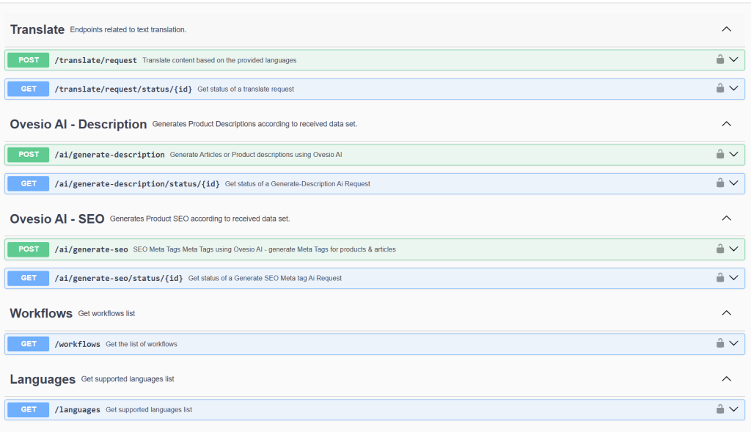
Task: Click 'Translate content based on the provided languages'
Action: click(x=219, y=60)
